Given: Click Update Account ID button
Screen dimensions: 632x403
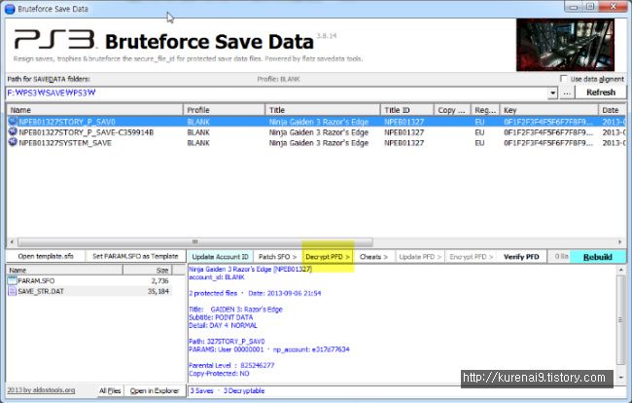Looking at the screenshot, I should 220,257.
